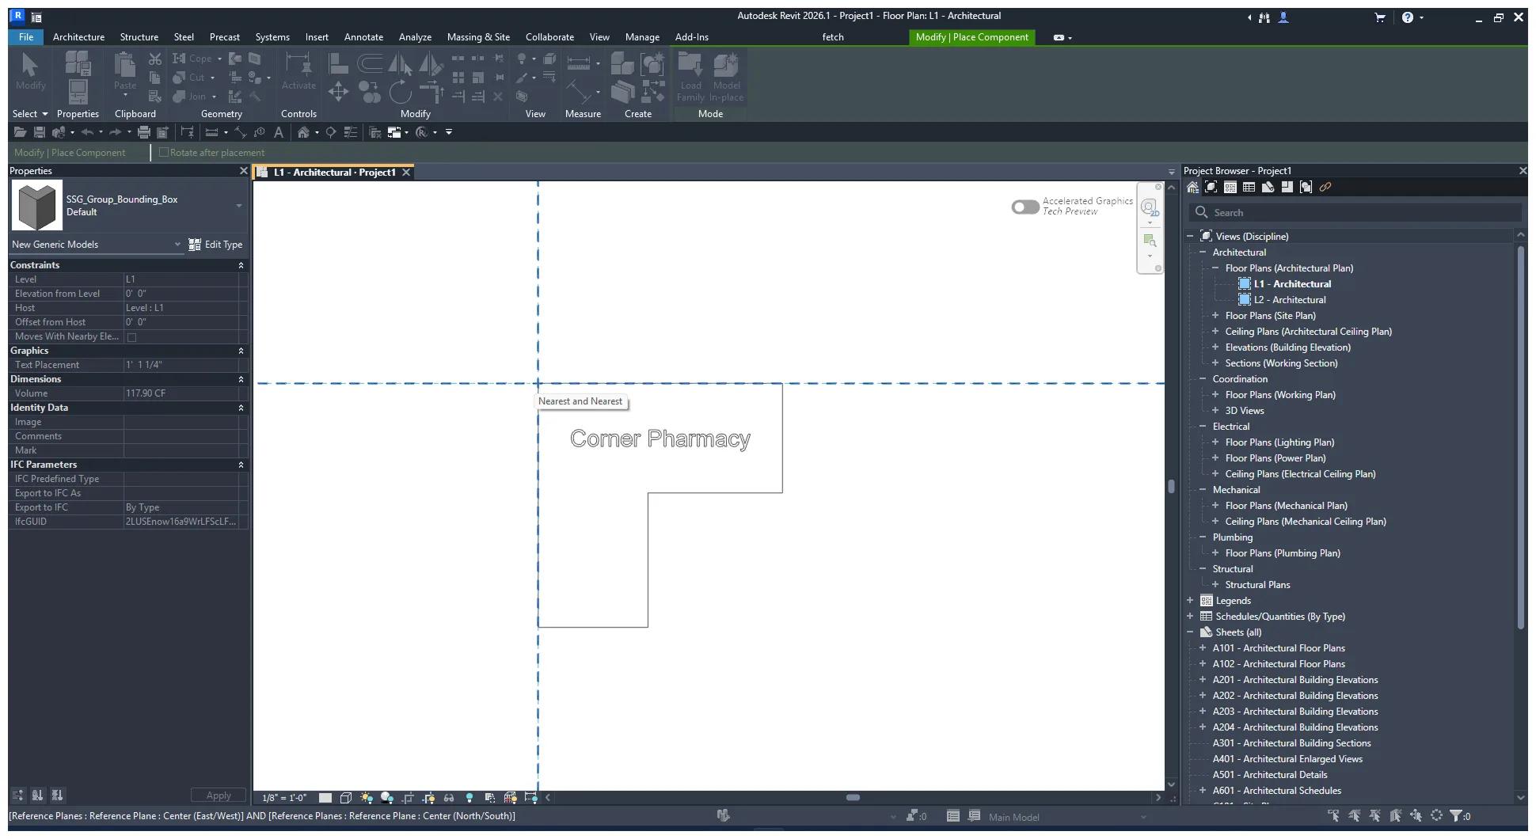Open the File menu
Screen dimensions: 1536x839
click(26, 37)
